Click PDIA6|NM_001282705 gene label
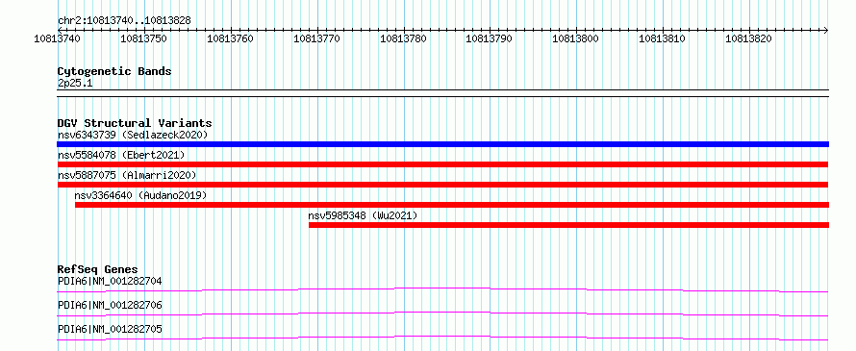856x351 pixels. click(110, 329)
